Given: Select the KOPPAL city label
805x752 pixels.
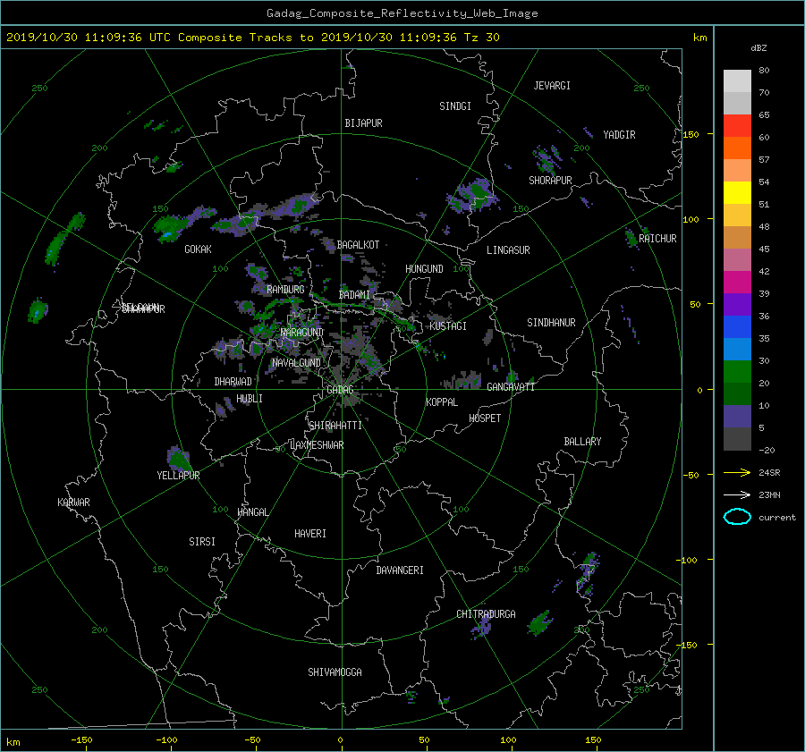Looking at the screenshot, I should point(442,402).
